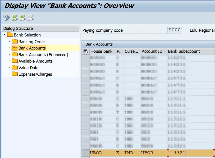This screenshot has height=158, width=215.
Task: Collapse the Bank Selection tree node
Action: (x=5, y=34)
